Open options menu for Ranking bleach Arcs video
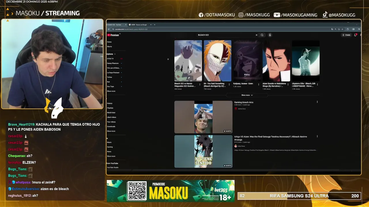369x207 pixels. (317, 102)
